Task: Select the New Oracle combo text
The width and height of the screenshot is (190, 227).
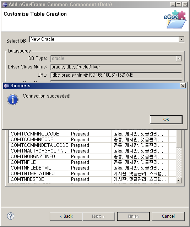Action: [43, 39]
